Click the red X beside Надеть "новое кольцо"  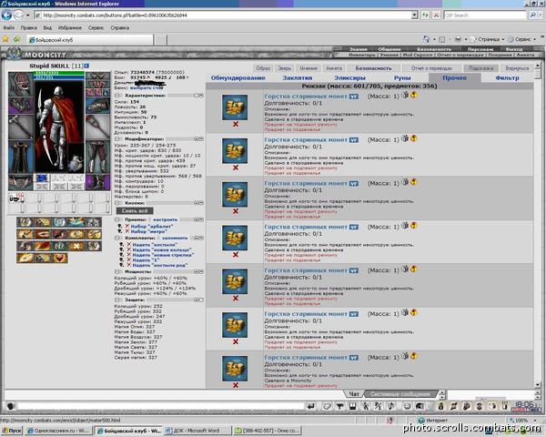click(x=129, y=249)
